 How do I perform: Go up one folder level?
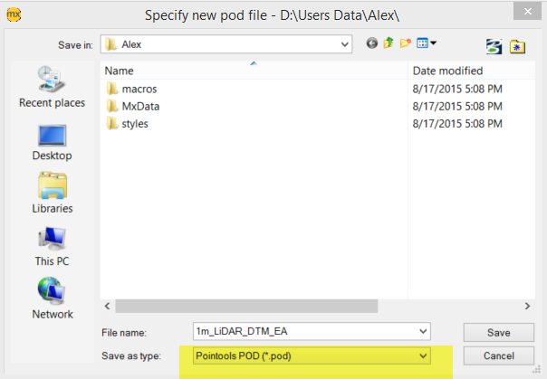click(389, 43)
